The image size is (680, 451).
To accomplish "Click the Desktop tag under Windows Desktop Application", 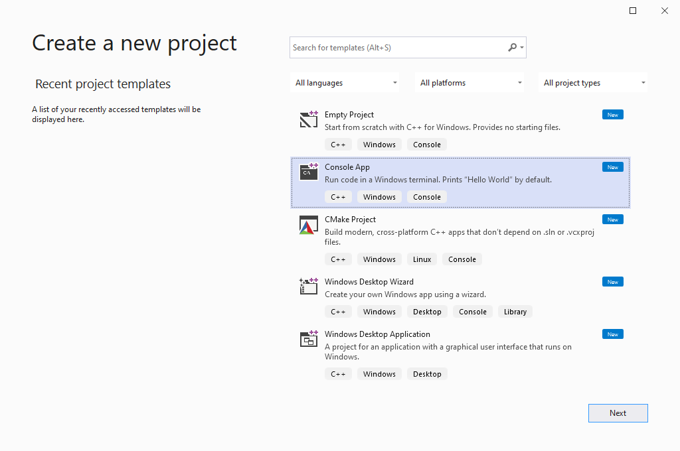I will click(x=427, y=374).
